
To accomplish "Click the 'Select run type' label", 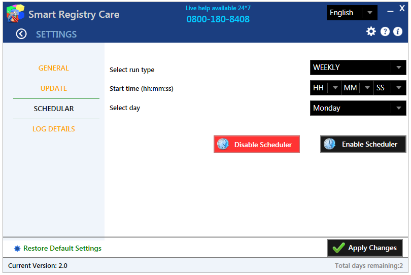I will tap(132, 70).
